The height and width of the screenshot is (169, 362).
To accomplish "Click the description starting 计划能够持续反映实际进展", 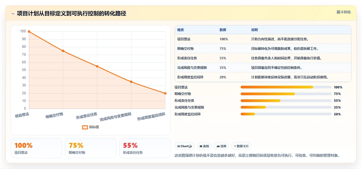I will [290, 77].
